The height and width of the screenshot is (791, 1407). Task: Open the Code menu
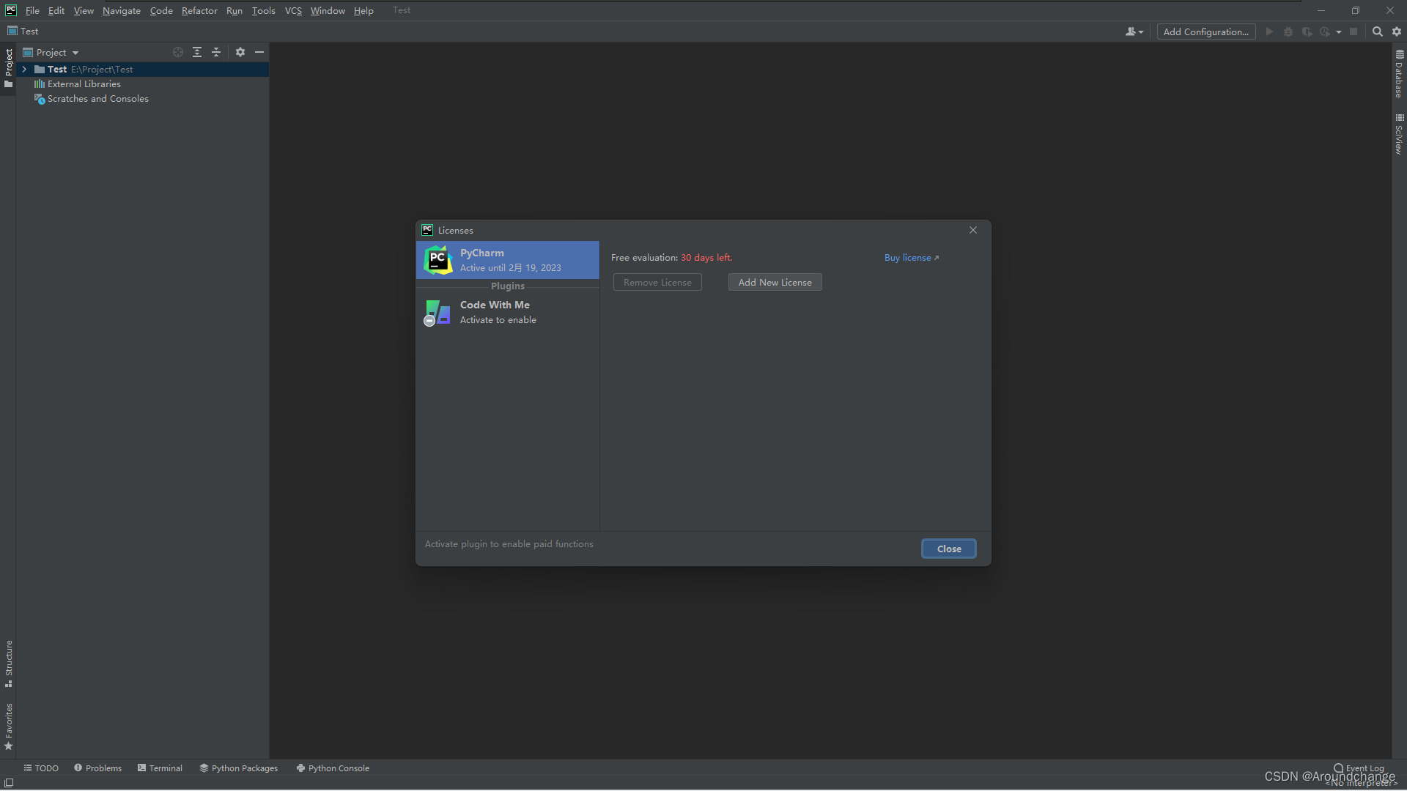coord(161,10)
